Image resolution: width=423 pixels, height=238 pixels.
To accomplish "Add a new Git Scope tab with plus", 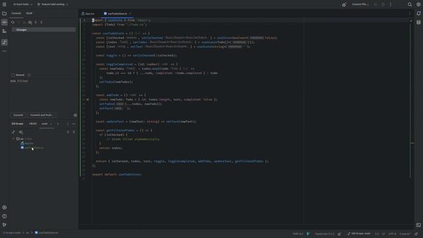I will point(58,124).
